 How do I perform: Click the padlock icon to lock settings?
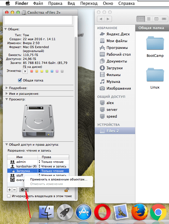67,190
